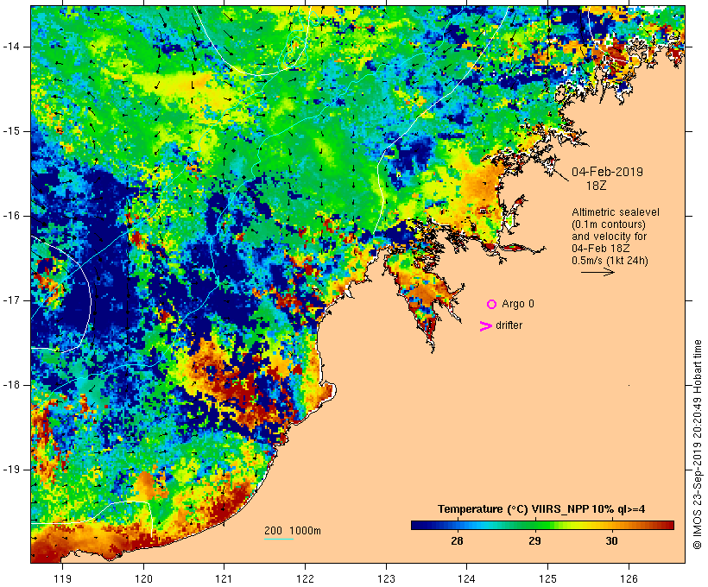Click the IMOS copyright timestamp text

coord(697,445)
